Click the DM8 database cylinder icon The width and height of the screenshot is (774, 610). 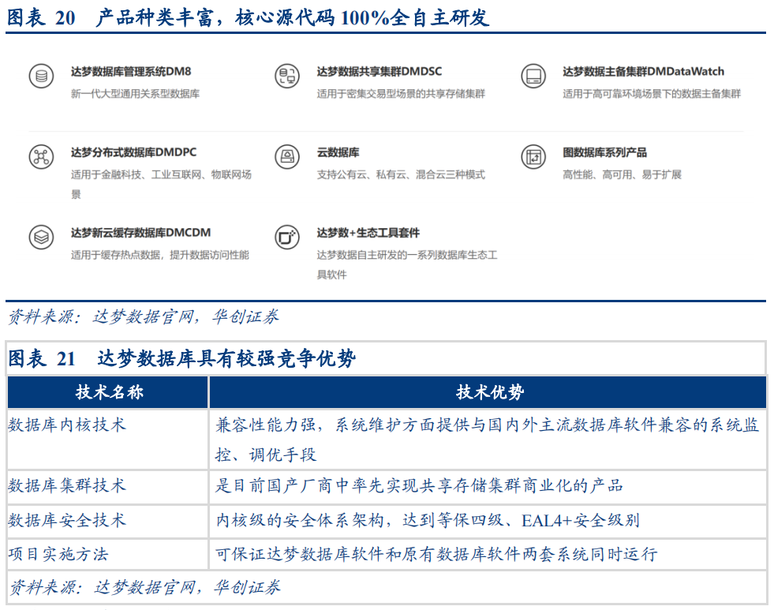pos(42,77)
